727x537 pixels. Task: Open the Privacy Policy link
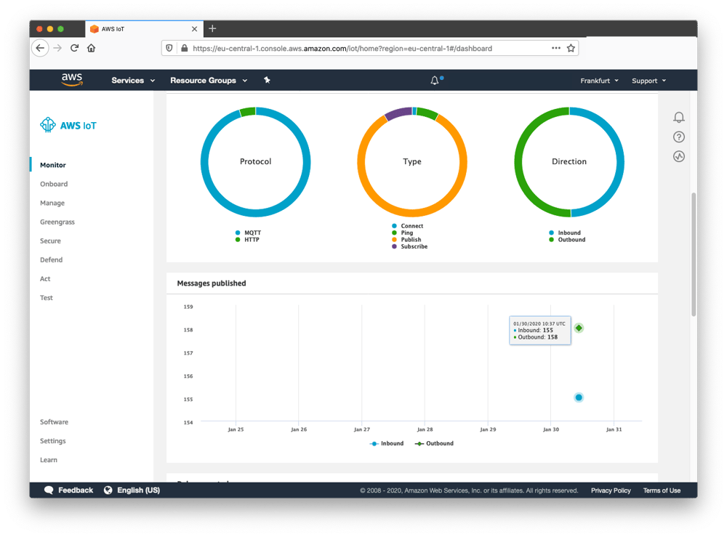[x=611, y=490]
